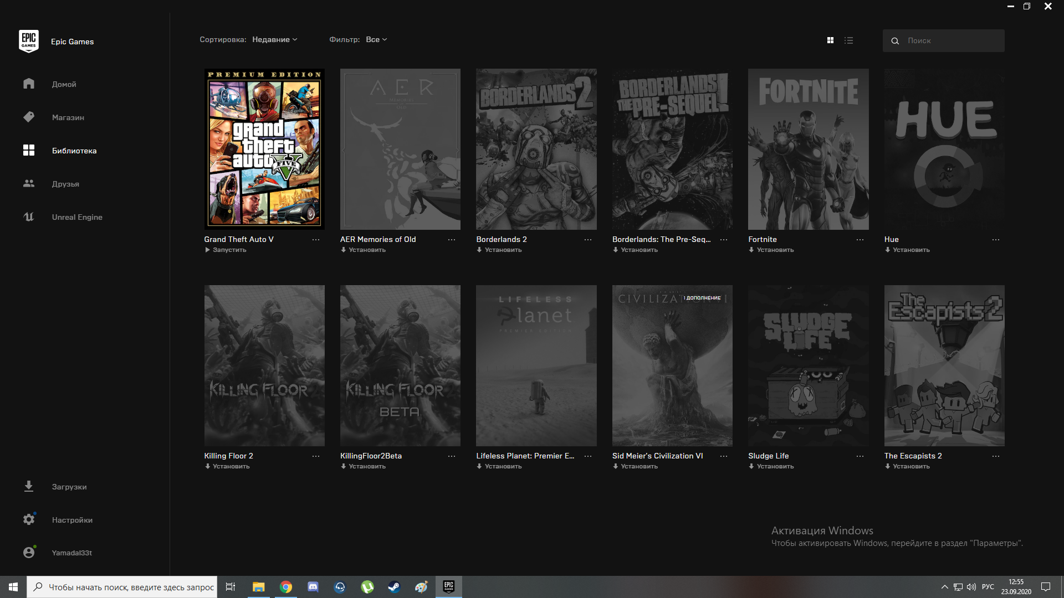Screen dimensions: 1064x598
Task: Switch to grid view layout
Action: click(830, 40)
